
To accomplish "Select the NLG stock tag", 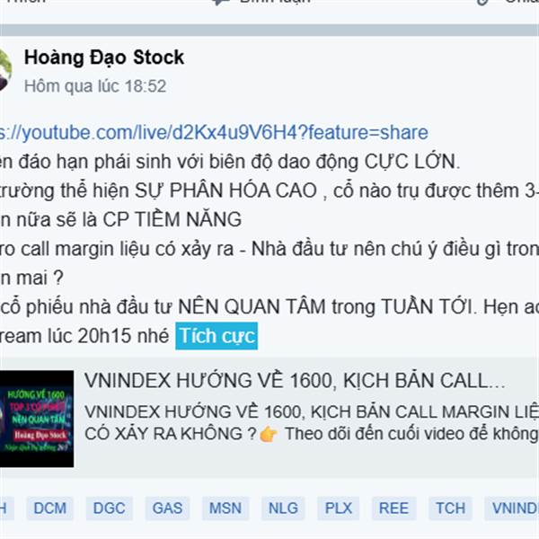I will click(x=283, y=508).
